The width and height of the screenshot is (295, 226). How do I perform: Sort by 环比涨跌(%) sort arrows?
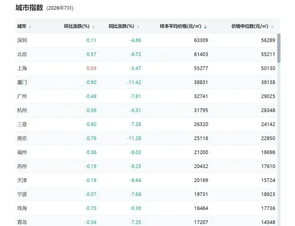tap(93, 27)
